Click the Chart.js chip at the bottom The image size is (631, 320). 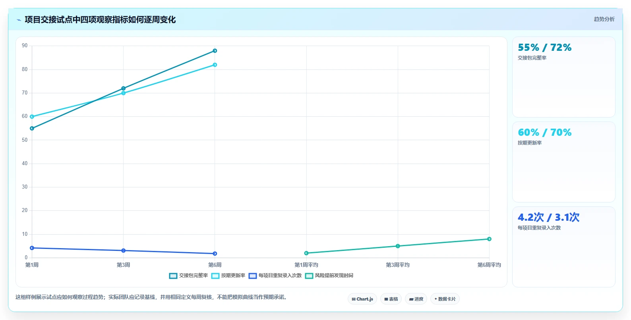(362, 299)
